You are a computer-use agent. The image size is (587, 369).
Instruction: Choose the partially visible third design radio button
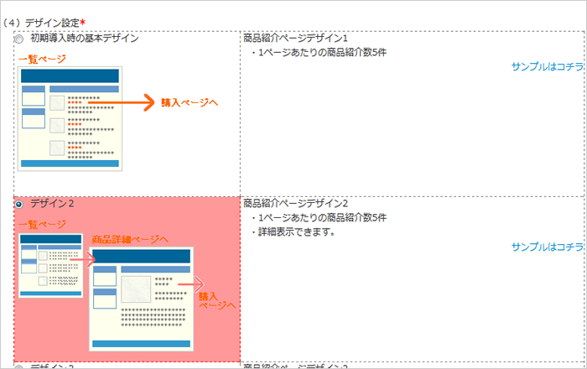click(18, 366)
